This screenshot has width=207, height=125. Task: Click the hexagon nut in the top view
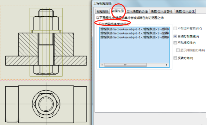pyautogui.click(x=46, y=104)
